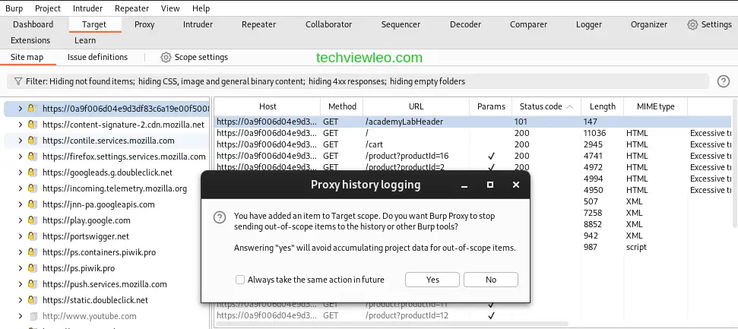Open the filter help question mark icon
738x329 pixels.
(723, 81)
